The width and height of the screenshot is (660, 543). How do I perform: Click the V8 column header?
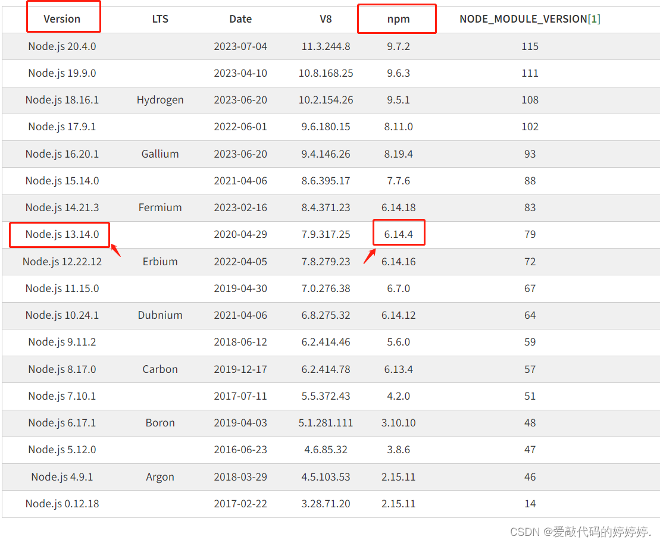pos(326,19)
